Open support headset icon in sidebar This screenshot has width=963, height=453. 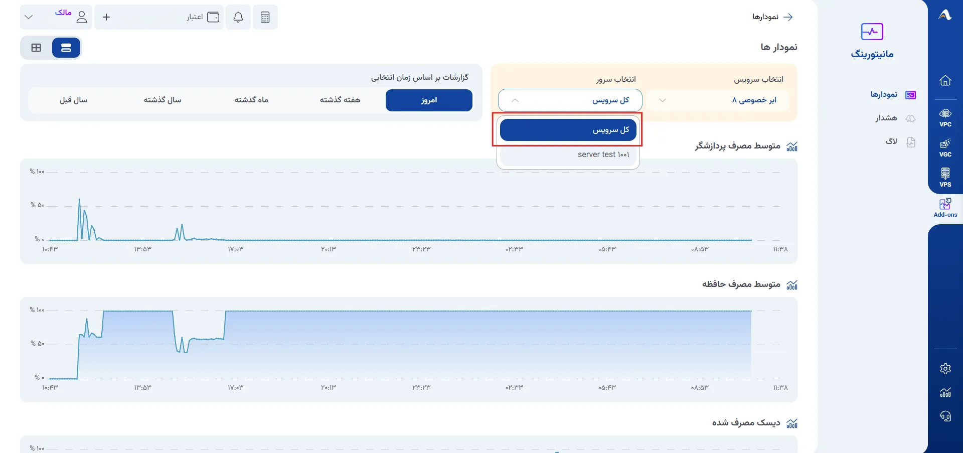pos(945,416)
